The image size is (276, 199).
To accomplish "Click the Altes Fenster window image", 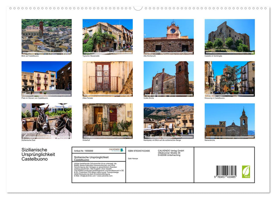I will 107,79.
